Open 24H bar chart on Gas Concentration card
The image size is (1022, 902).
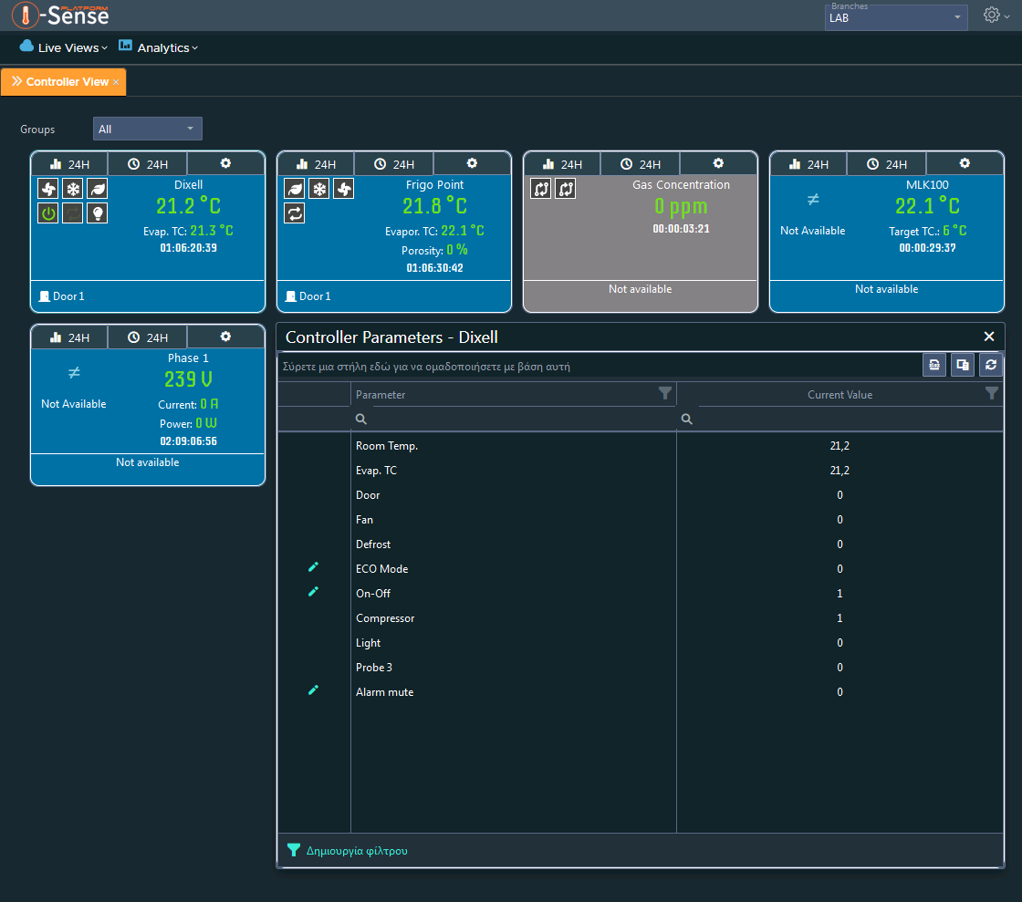[x=562, y=164]
